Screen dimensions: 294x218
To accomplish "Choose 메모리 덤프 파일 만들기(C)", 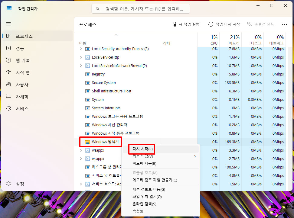I will pos(161,180).
